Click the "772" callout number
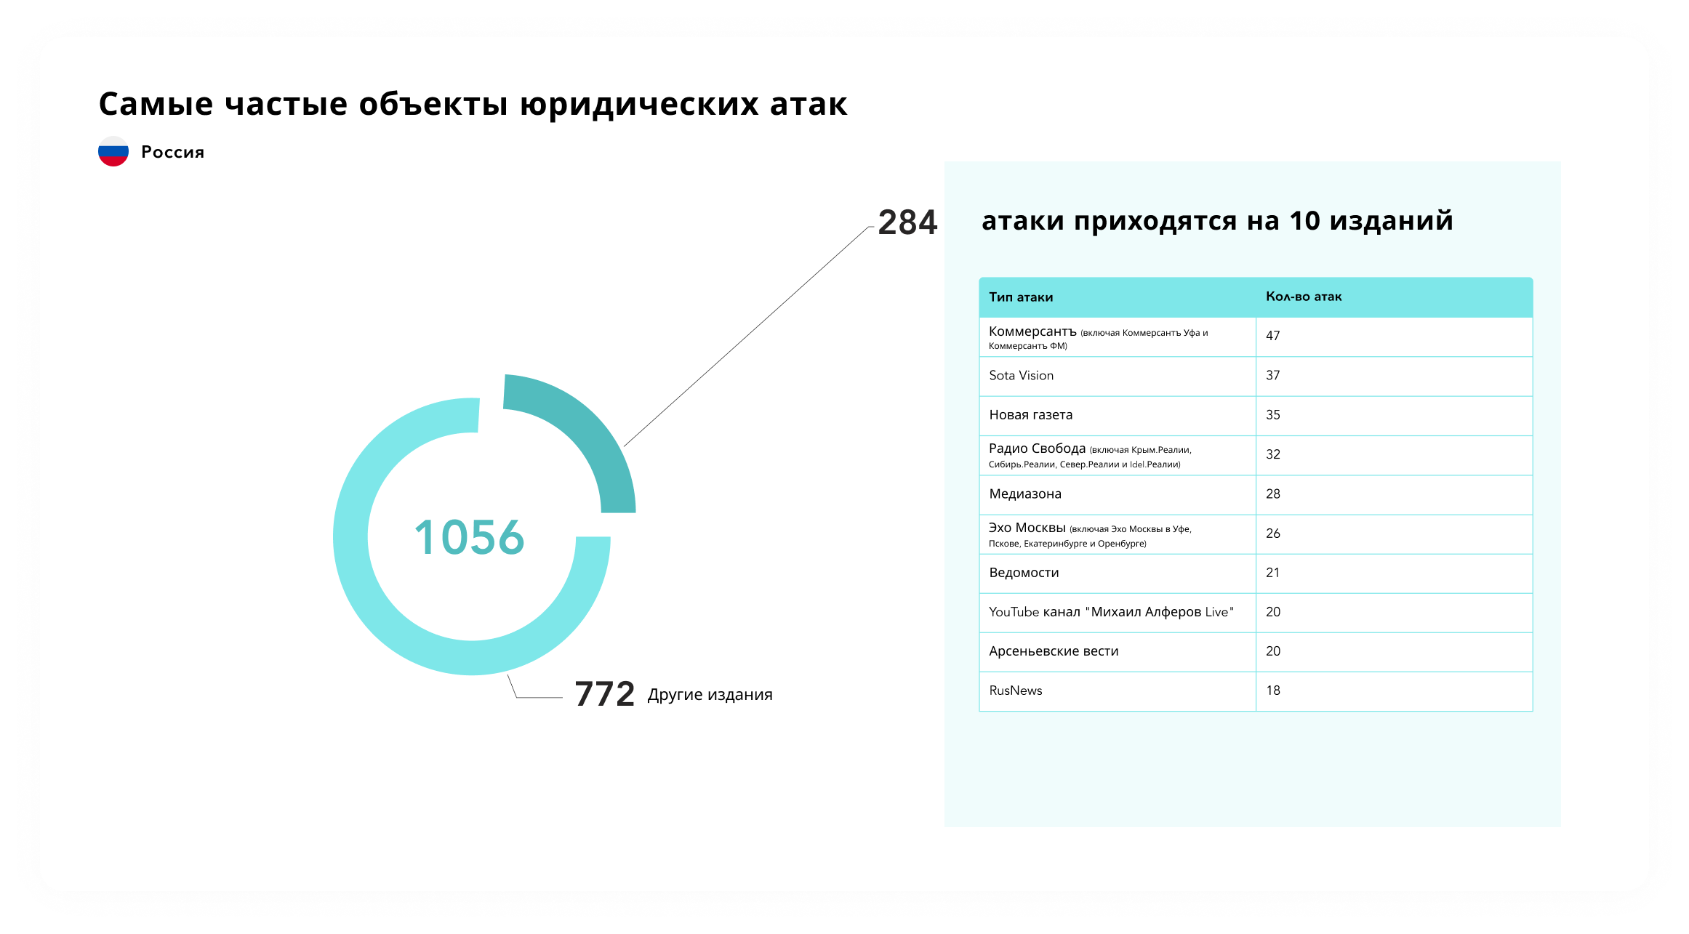 coord(605,694)
